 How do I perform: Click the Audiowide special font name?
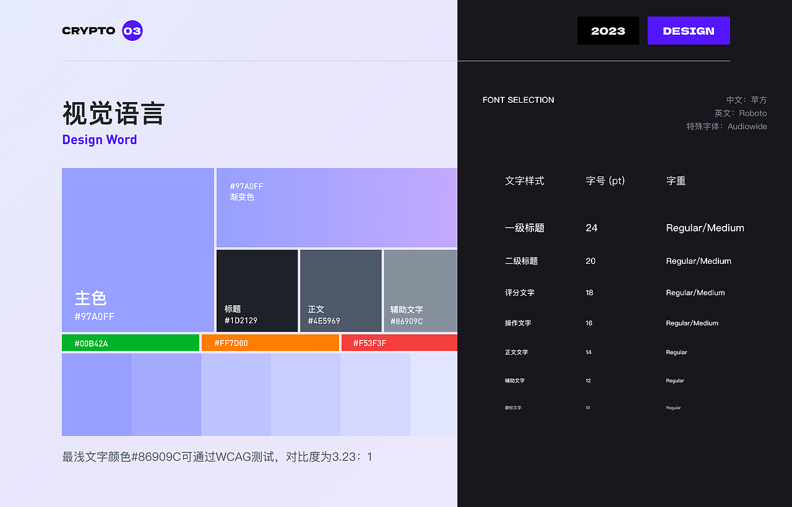click(x=747, y=126)
